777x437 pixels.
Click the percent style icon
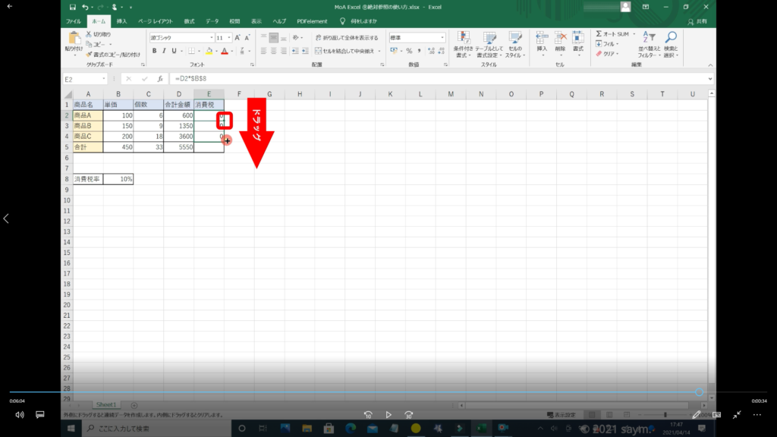point(408,51)
